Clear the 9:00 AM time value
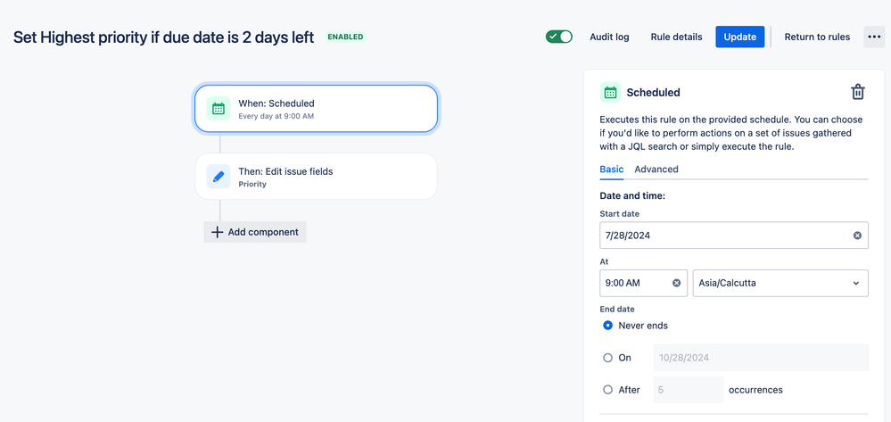Image resolution: width=891 pixels, height=422 pixels. 676,283
